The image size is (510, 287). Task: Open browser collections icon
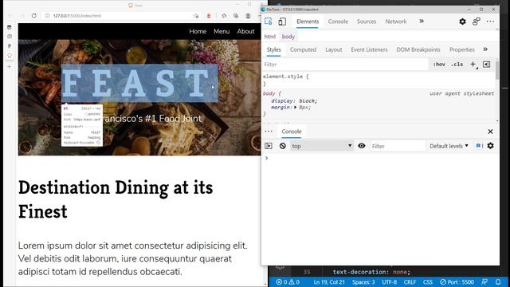(x=236, y=16)
